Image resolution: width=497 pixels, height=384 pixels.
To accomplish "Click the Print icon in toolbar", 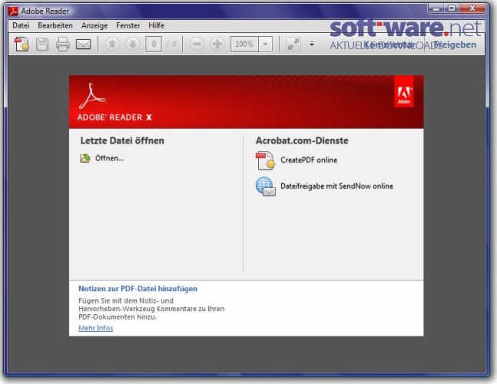I will (x=63, y=44).
